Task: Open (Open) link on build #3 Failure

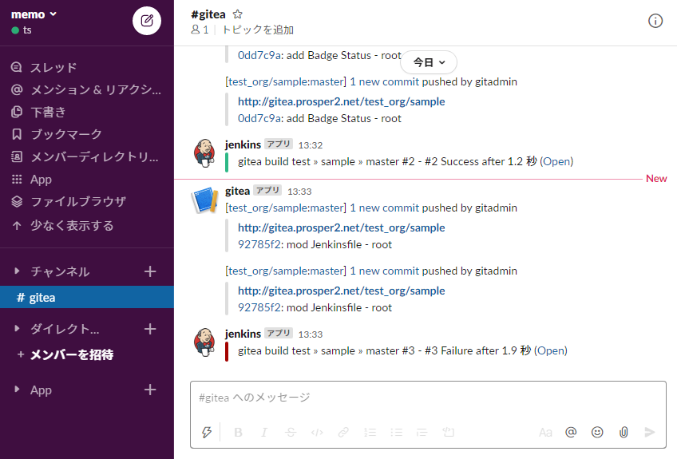Action: click(x=551, y=350)
